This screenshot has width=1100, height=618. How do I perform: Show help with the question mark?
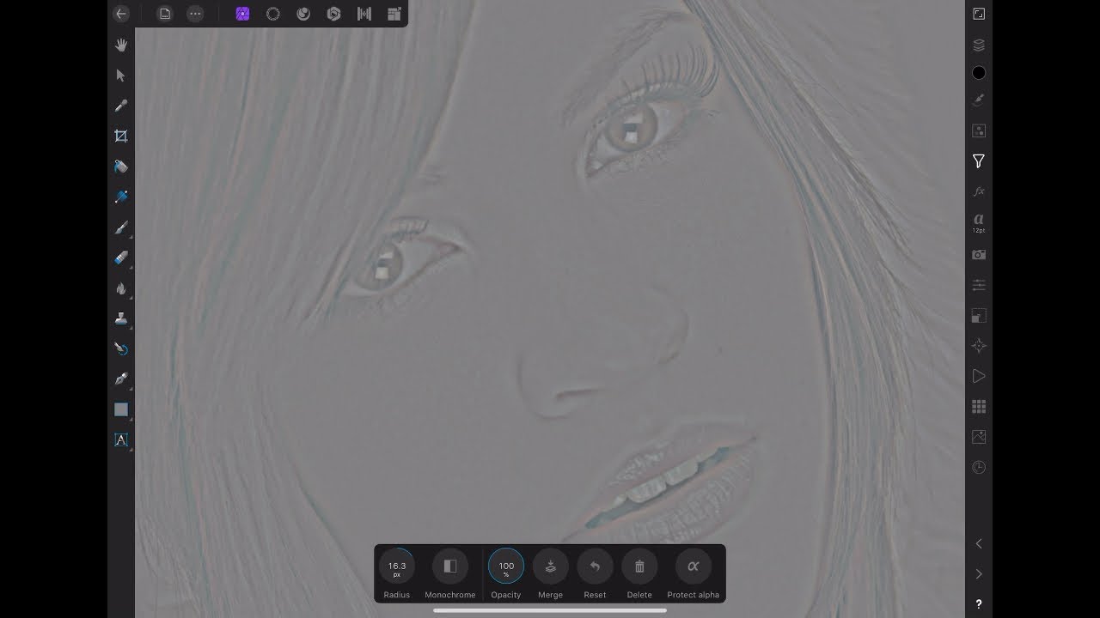[x=979, y=605]
